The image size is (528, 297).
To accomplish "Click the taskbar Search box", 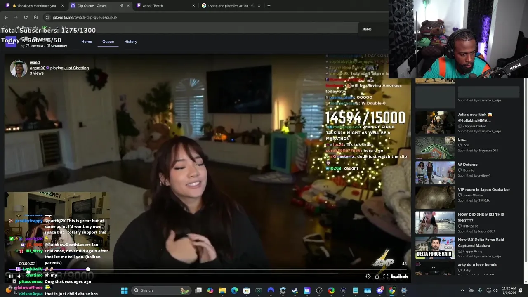I will click(162, 290).
